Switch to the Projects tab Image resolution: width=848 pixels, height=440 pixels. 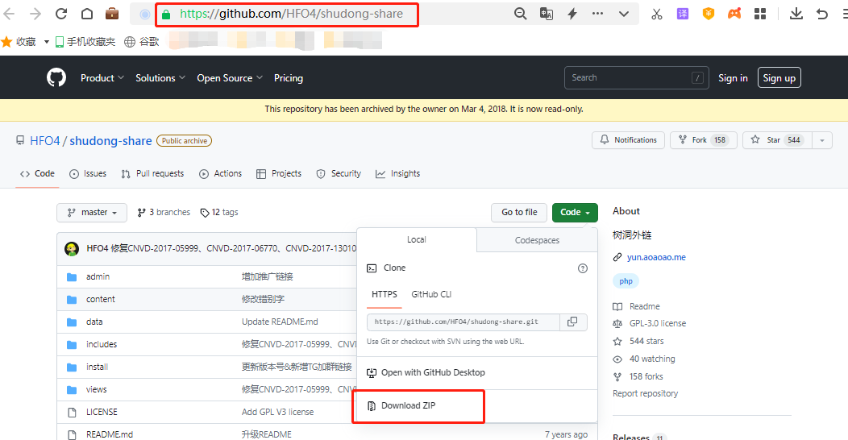279,173
